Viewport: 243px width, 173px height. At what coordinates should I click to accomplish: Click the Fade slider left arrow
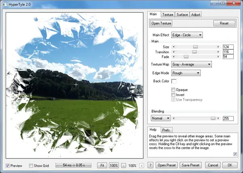coord(174,57)
